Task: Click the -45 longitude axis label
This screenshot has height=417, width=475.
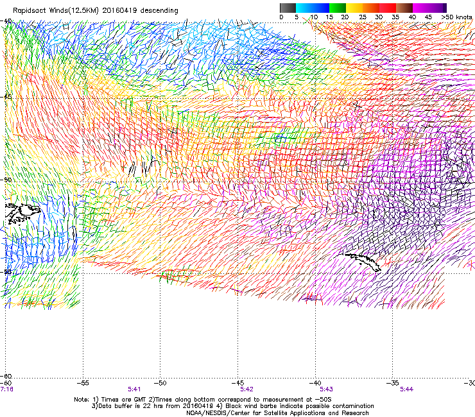Action: [237, 383]
